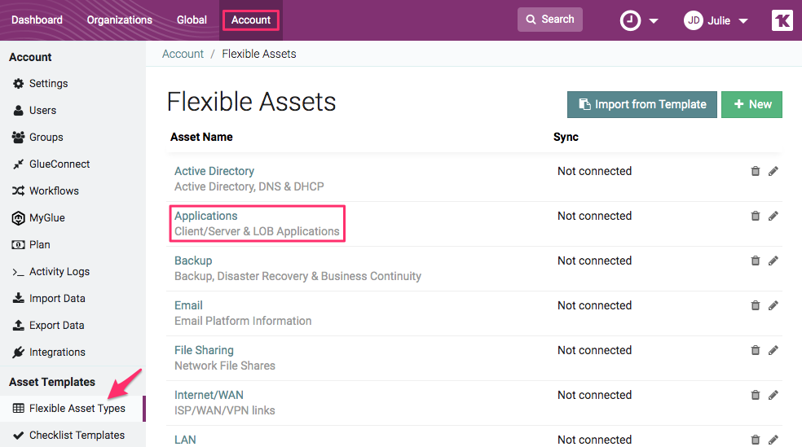Edit the Active Directory asset with pencil icon
802x447 pixels.
[773, 171]
